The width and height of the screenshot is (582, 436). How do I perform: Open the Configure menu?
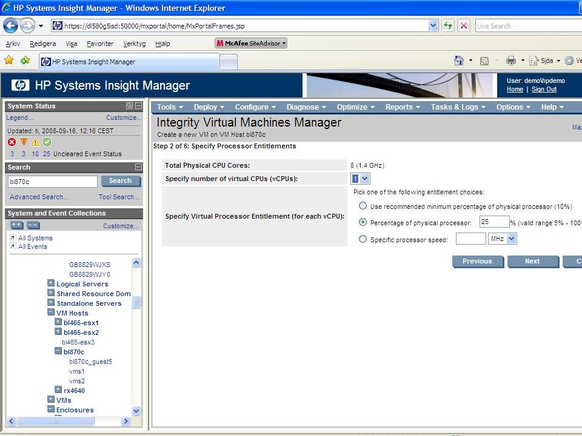pyautogui.click(x=255, y=107)
